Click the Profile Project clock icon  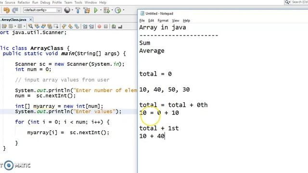118,10
